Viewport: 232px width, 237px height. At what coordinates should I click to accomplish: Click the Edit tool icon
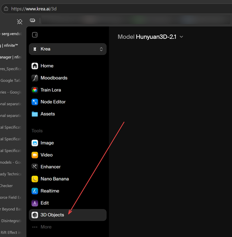tap(35, 203)
